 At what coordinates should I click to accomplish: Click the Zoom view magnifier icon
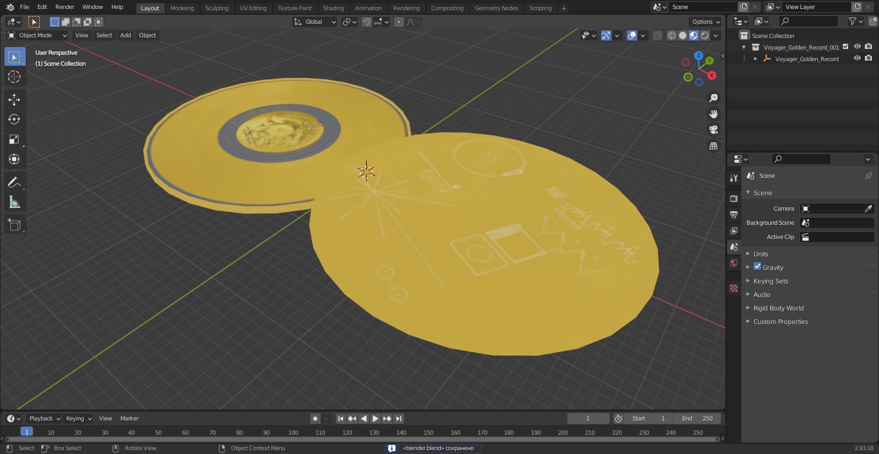coord(713,98)
